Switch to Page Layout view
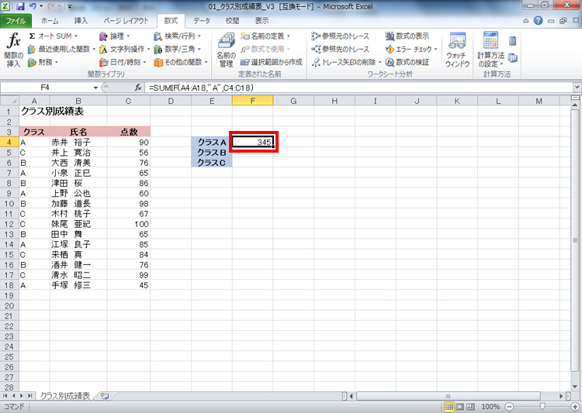The height and width of the screenshot is (413, 582). [x=460, y=407]
